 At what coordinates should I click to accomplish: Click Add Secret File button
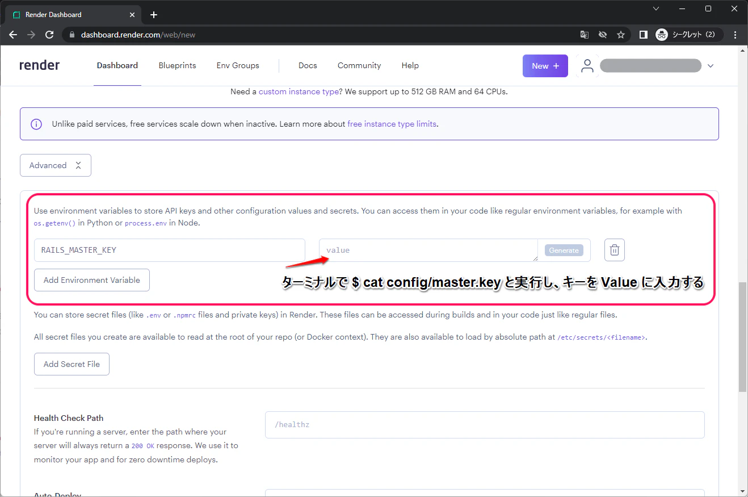(x=72, y=364)
